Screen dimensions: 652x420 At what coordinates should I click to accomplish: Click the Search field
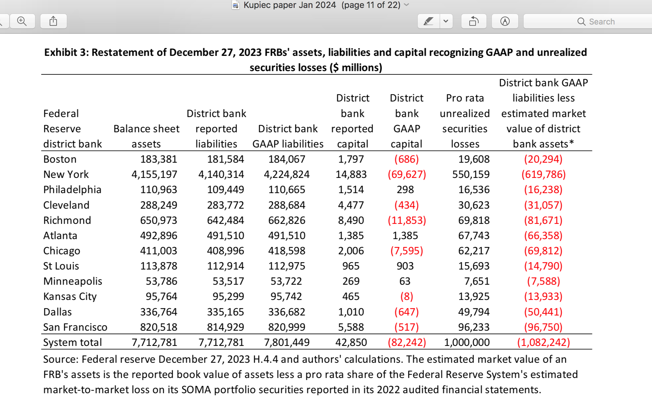coord(588,21)
